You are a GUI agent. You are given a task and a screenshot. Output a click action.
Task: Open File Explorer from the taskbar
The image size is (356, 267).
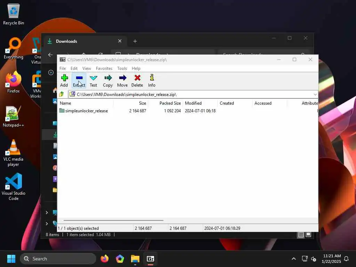coord(135,259)
